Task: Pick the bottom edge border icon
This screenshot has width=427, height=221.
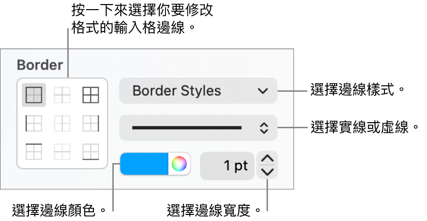Action: point(91,152)
